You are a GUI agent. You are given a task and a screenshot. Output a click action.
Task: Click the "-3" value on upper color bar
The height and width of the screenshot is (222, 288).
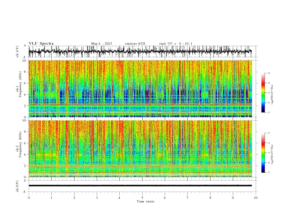click(268, 73)
